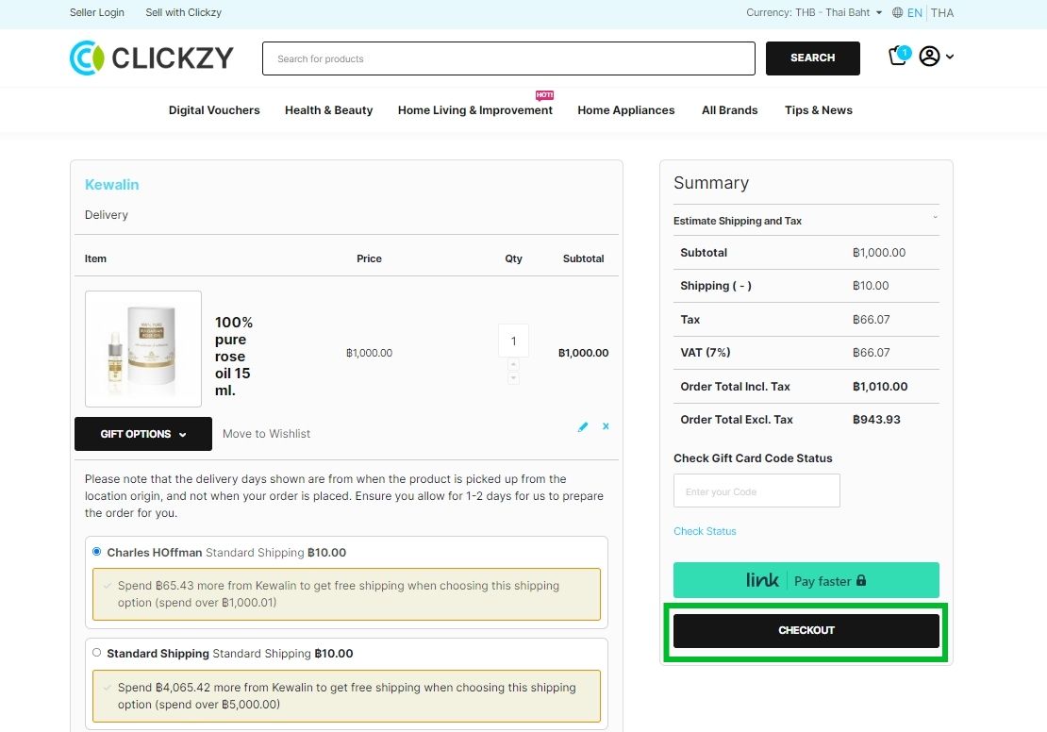Pay faster with Link button
The width and height of the screenshot is (1047, 732).
click(806, 580)
